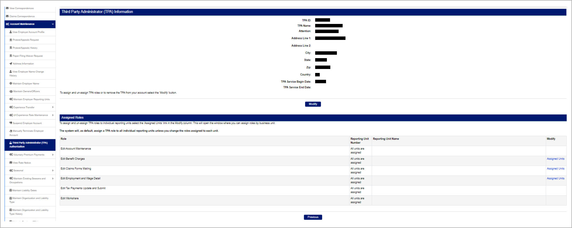Click the envelope icon beside View Rate Notice
This screenshot has width=572, height=228.
11,163
